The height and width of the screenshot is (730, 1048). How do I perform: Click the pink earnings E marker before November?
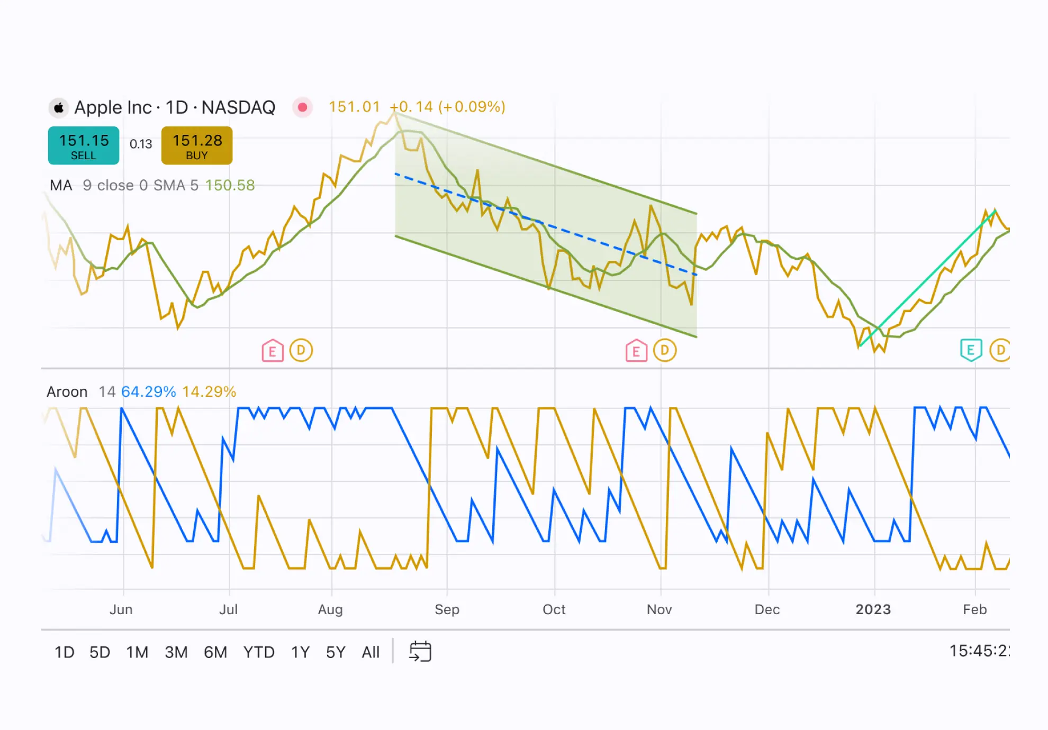(636, 350)
